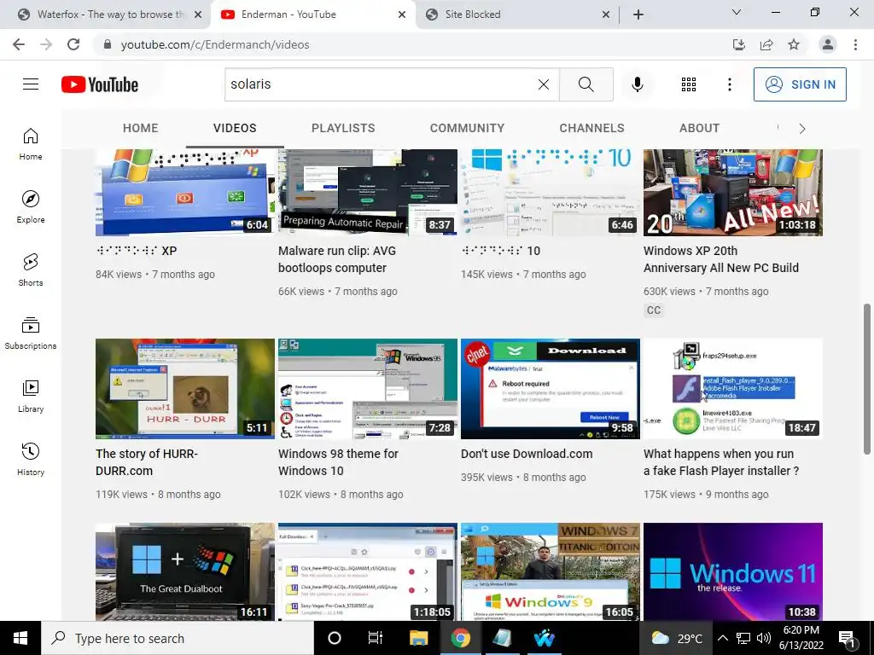Close the Enderman - YouTube tab
Viewport: 874px width, 655px height.
click(402, 15)
